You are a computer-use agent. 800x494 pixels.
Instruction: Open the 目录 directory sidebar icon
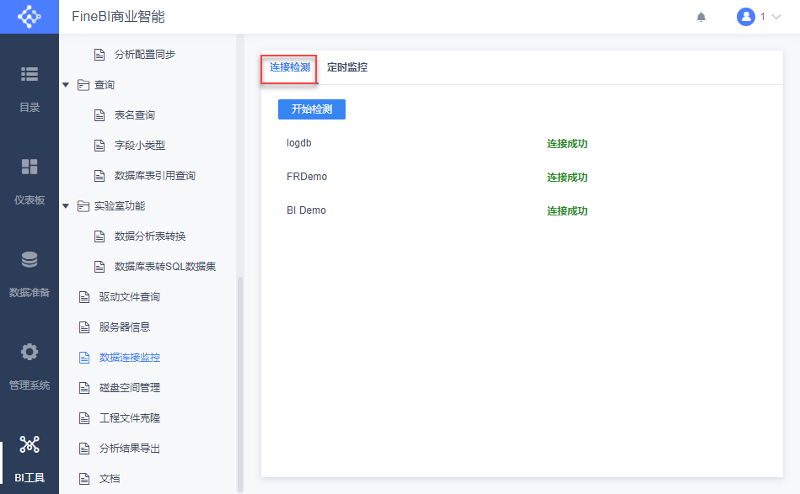pyautogui.click(x=30, y=85)
